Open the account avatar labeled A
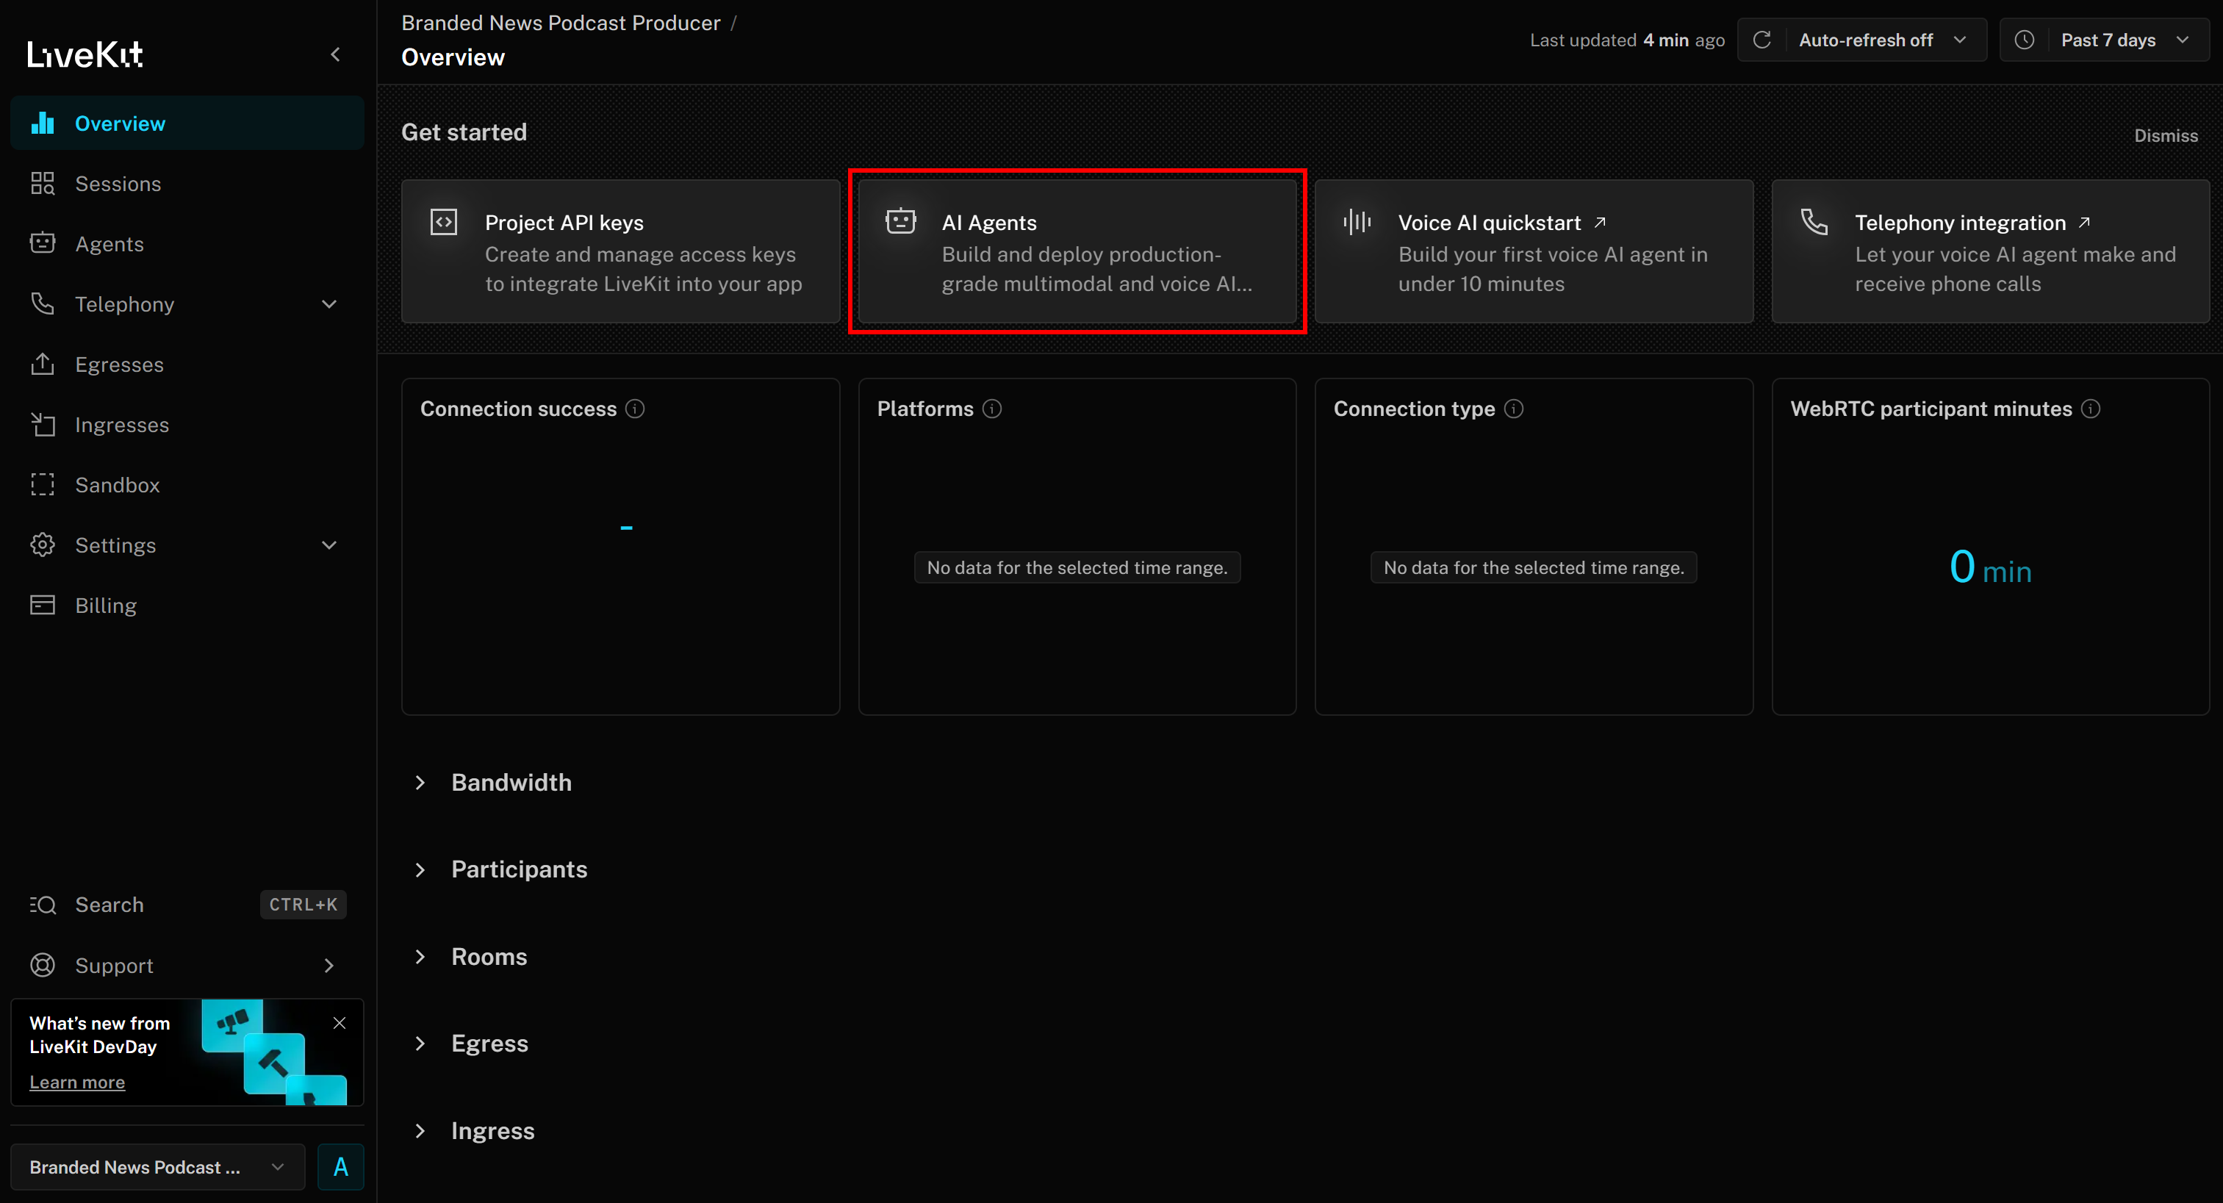 (340, 1167)
